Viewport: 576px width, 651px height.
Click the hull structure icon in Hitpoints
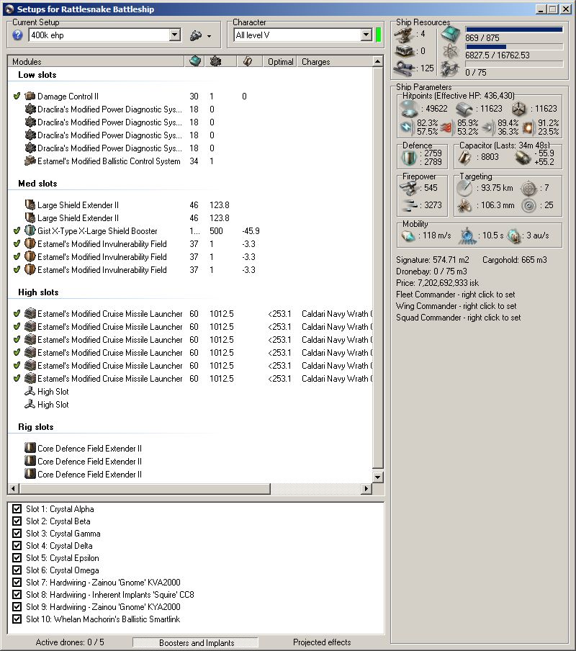pos(518,109)
